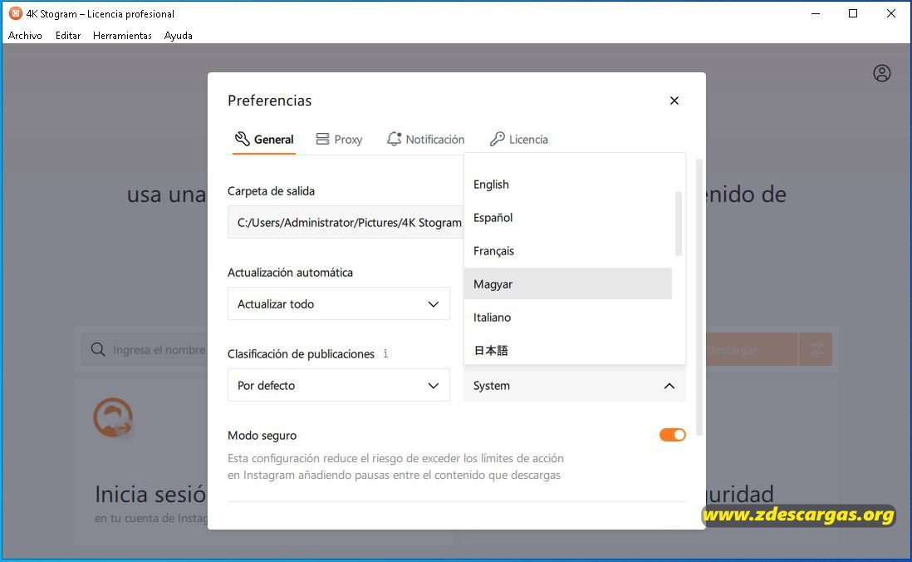Pick Magyar language option
This screenshot has width=912, height=562.
click(567, 284)
